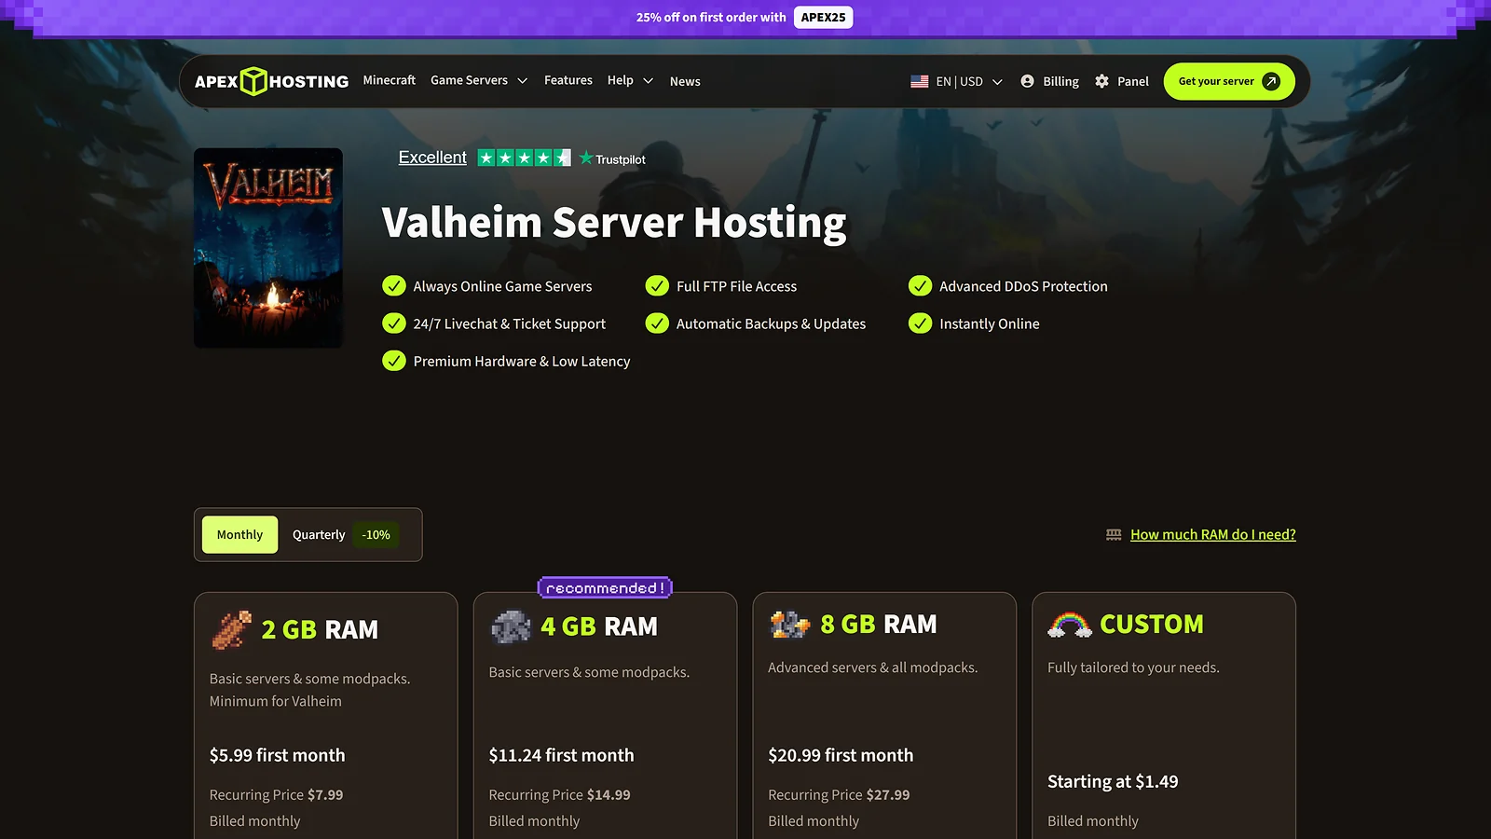The image size is (1491, 839).
Task: Click the Billing user account icon
Action: (x=1027, y=81)
